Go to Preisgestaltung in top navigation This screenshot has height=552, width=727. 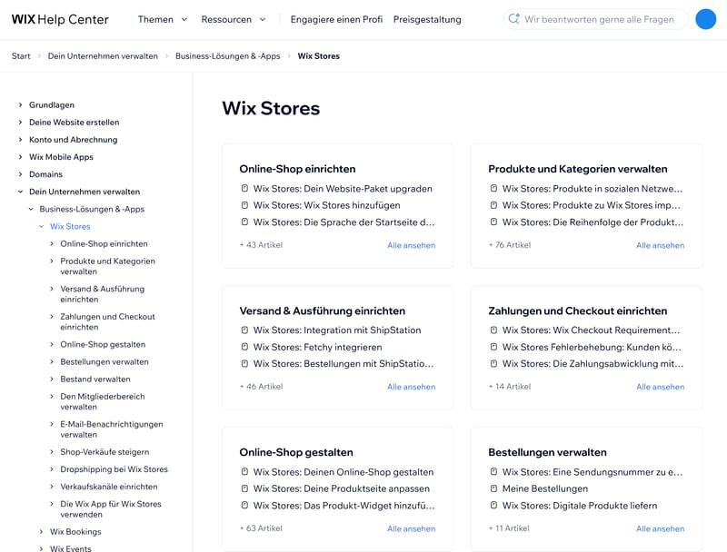pyautogui.click(x=427, y=19)
